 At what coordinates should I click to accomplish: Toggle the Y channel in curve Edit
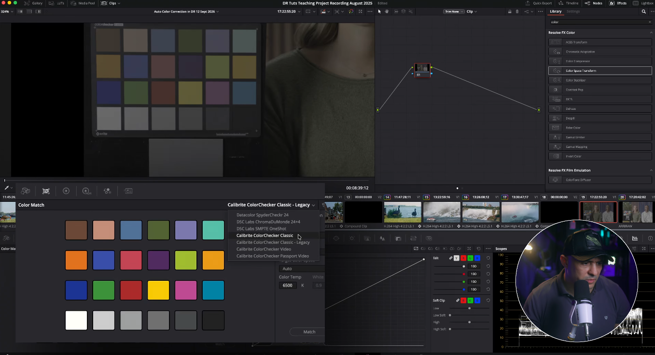[x=457, y=258]
